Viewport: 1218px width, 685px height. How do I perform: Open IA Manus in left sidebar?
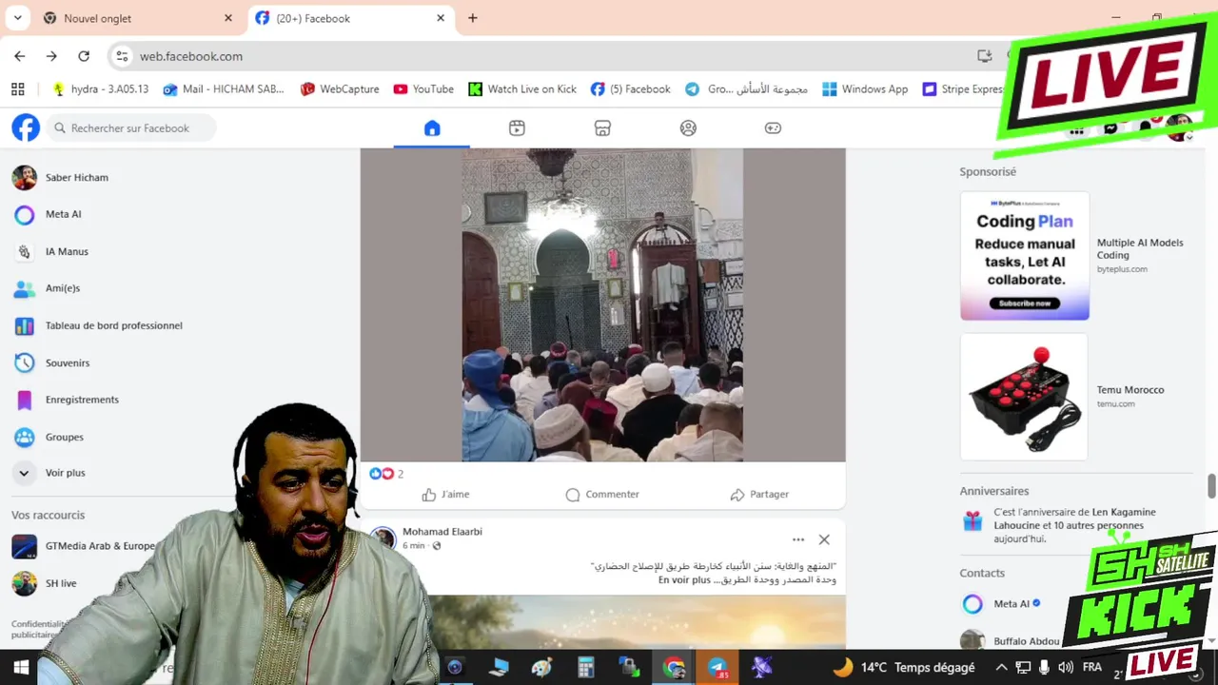tap(67, 251)
